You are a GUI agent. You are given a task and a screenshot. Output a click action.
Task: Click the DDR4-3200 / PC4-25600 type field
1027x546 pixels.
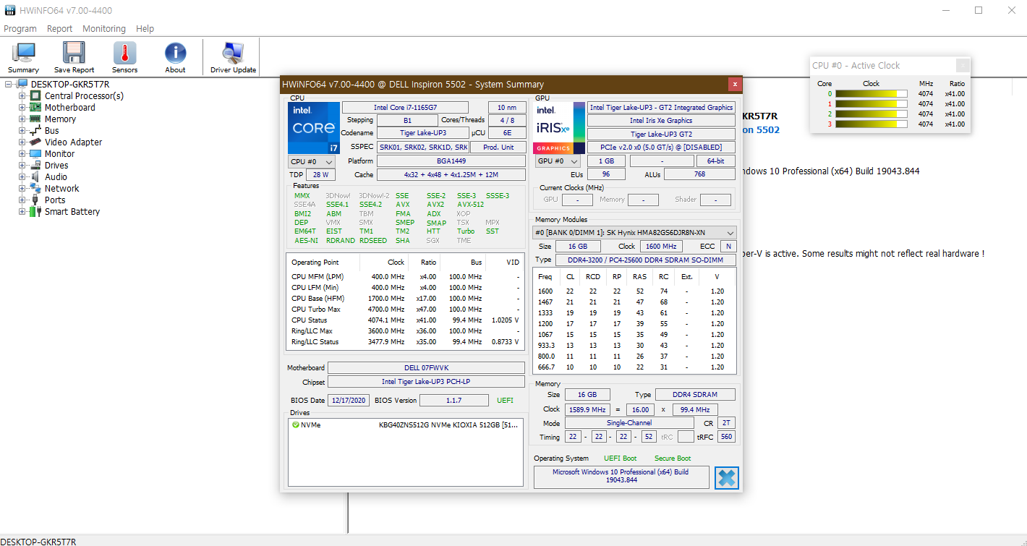(645, 260)
